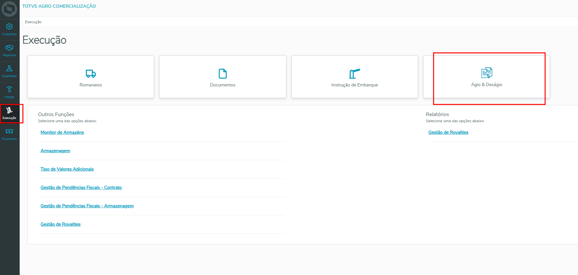Open the Documentos card
Screen dimensions: 578x275
tap(223, 77)
